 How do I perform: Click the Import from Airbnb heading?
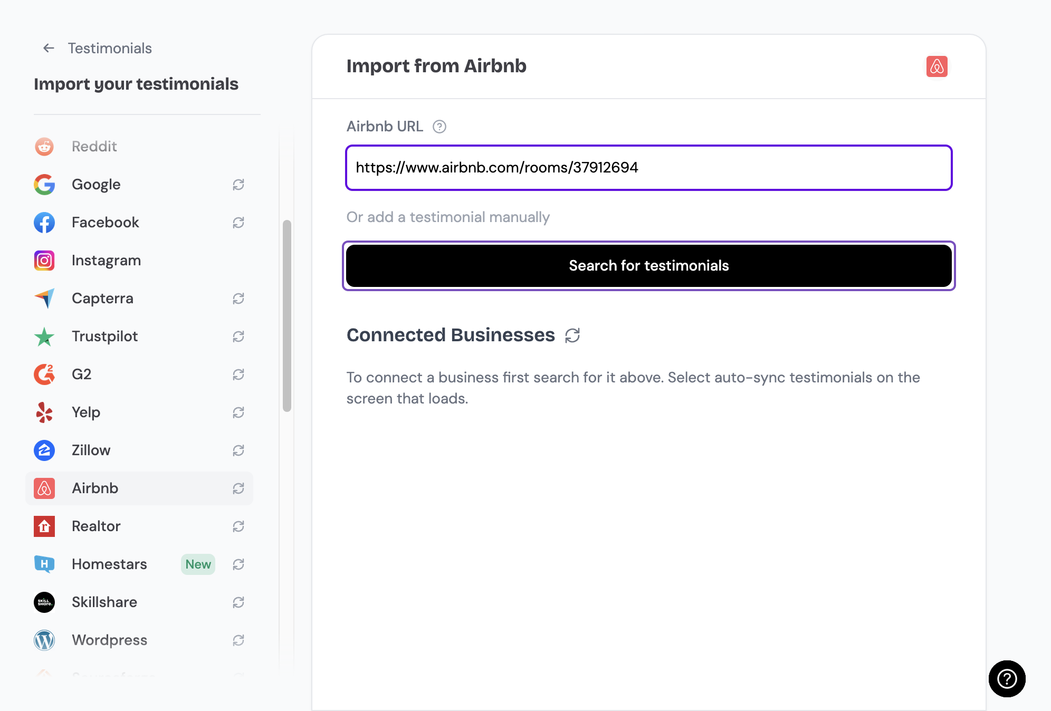click(436, 66)
